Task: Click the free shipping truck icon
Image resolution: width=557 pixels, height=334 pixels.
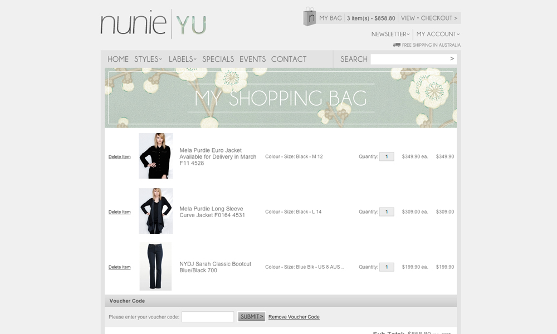Action: 397,45
